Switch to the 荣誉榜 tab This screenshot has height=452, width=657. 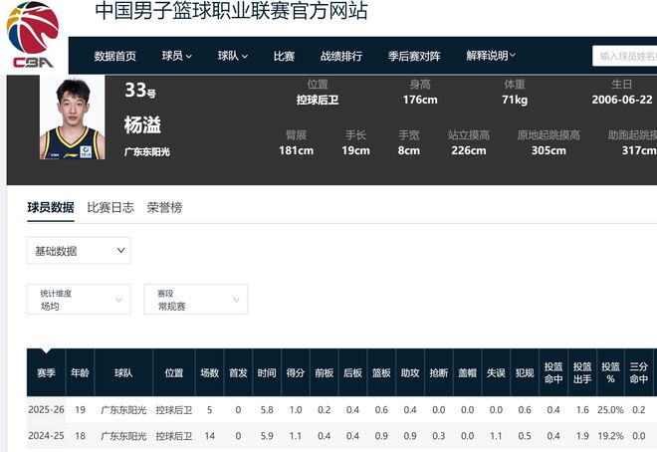pos(164,208)
